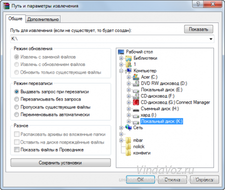Collapse the Компьютер tree node
The height and width of the screenshot is (190, 225).
click(x=121, y=71)
